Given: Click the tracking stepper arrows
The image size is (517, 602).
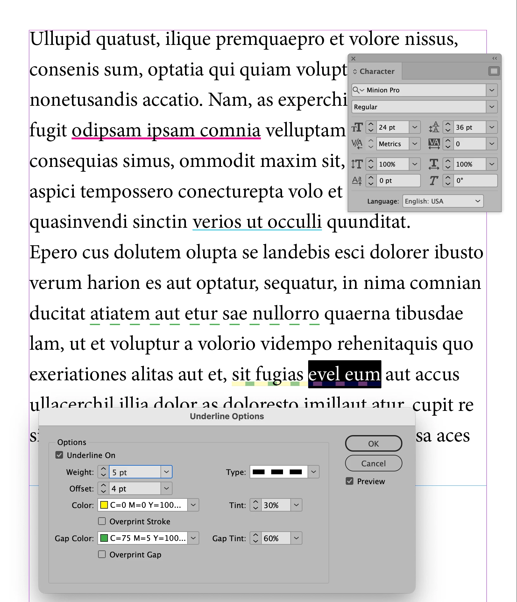Looking at the screenshot, I should 448,144.
